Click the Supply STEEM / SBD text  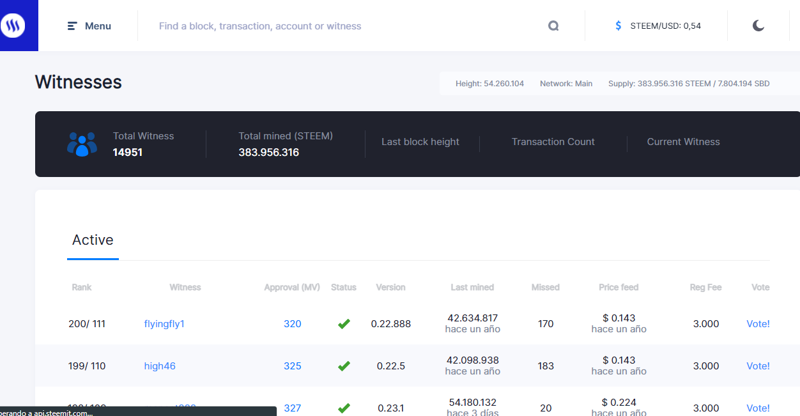[x=689, y=84]
